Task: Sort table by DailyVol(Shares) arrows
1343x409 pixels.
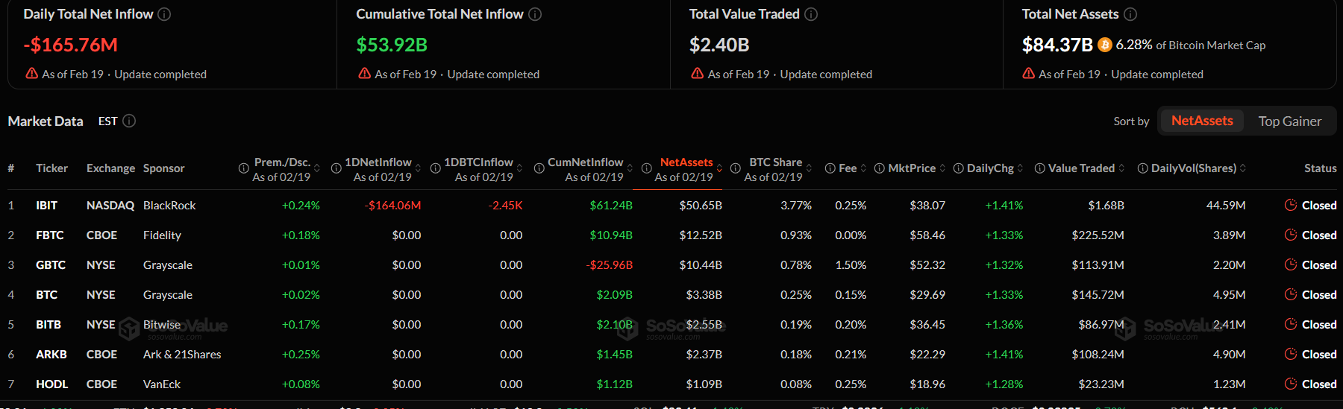Action: pyautogui.click(x=1243, y=168)
